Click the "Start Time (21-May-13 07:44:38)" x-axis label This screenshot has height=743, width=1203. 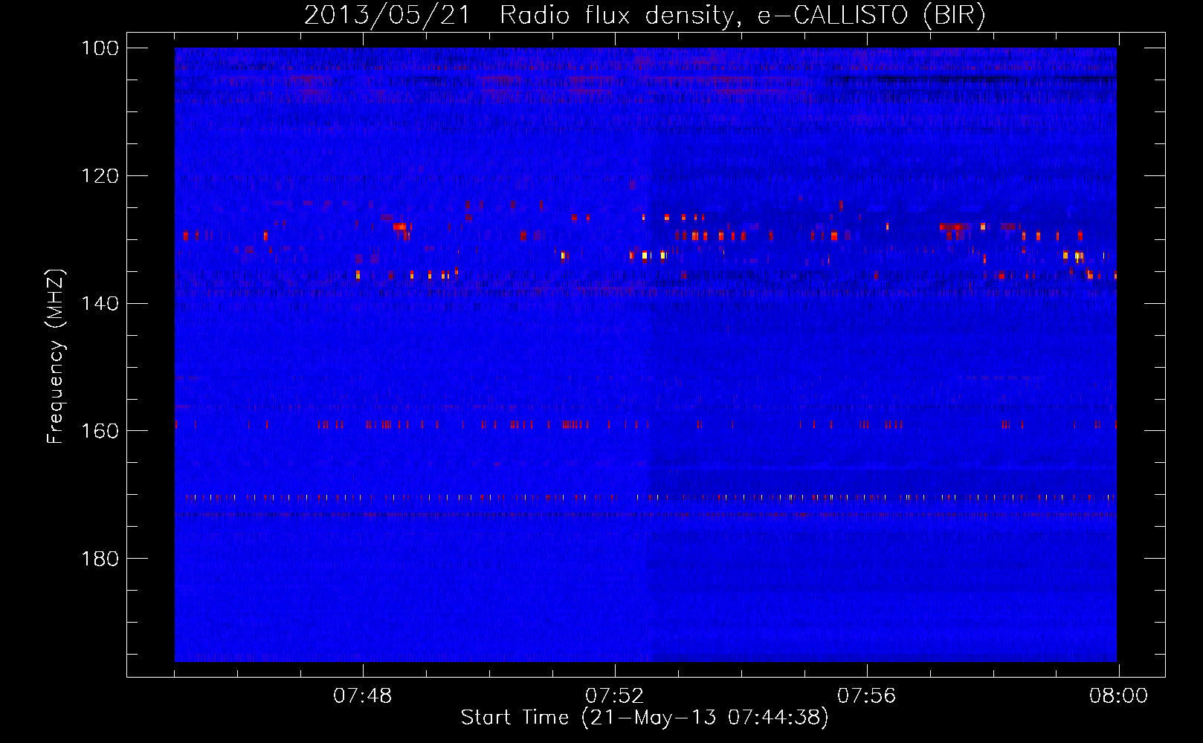click(645, 718)
